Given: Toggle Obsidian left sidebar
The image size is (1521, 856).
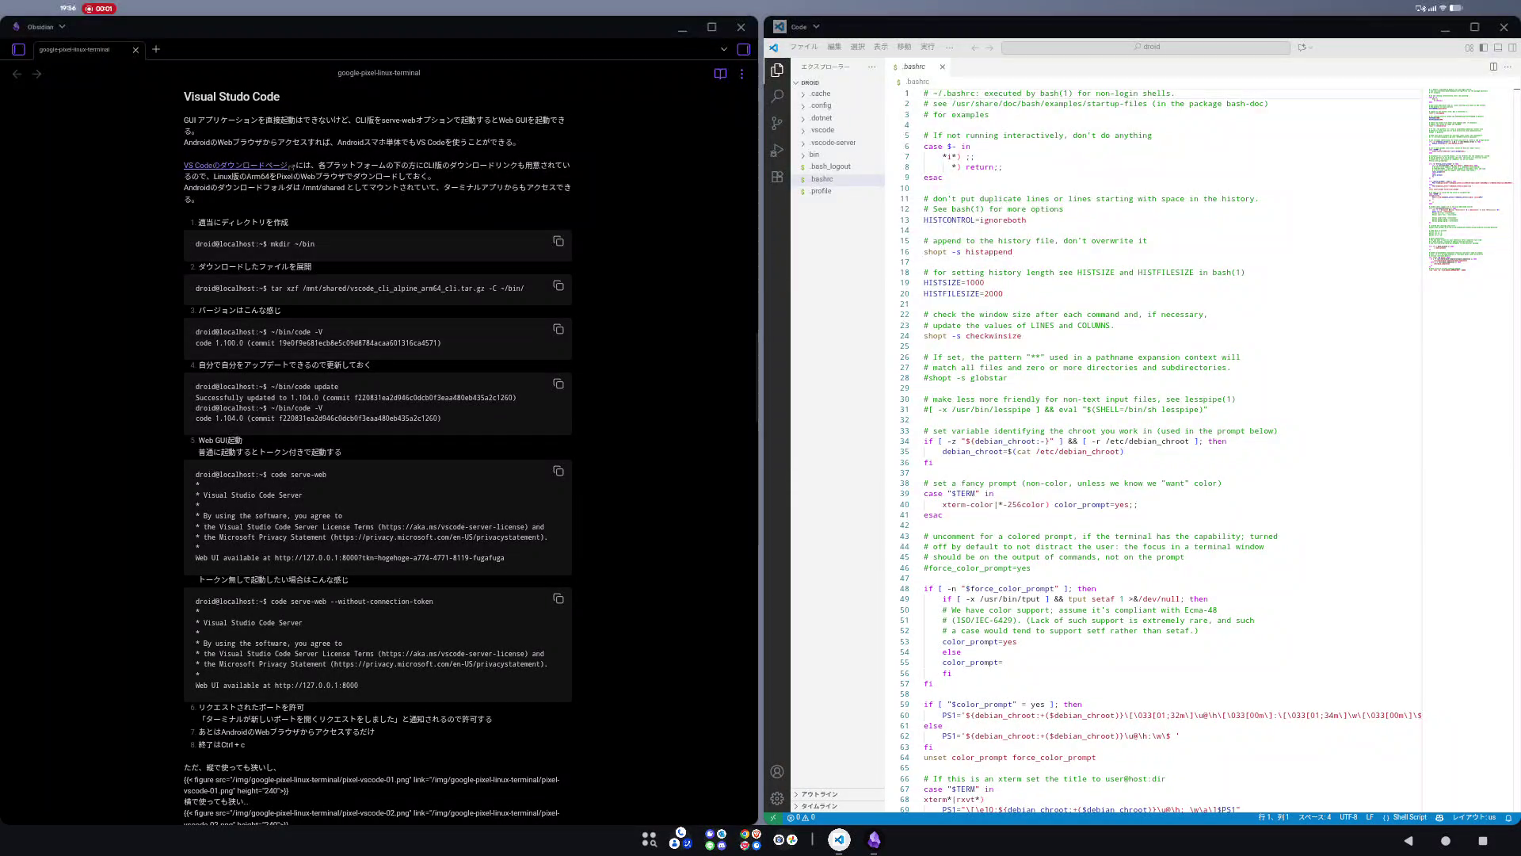Looking at the screenshot, I should [19, 49].
